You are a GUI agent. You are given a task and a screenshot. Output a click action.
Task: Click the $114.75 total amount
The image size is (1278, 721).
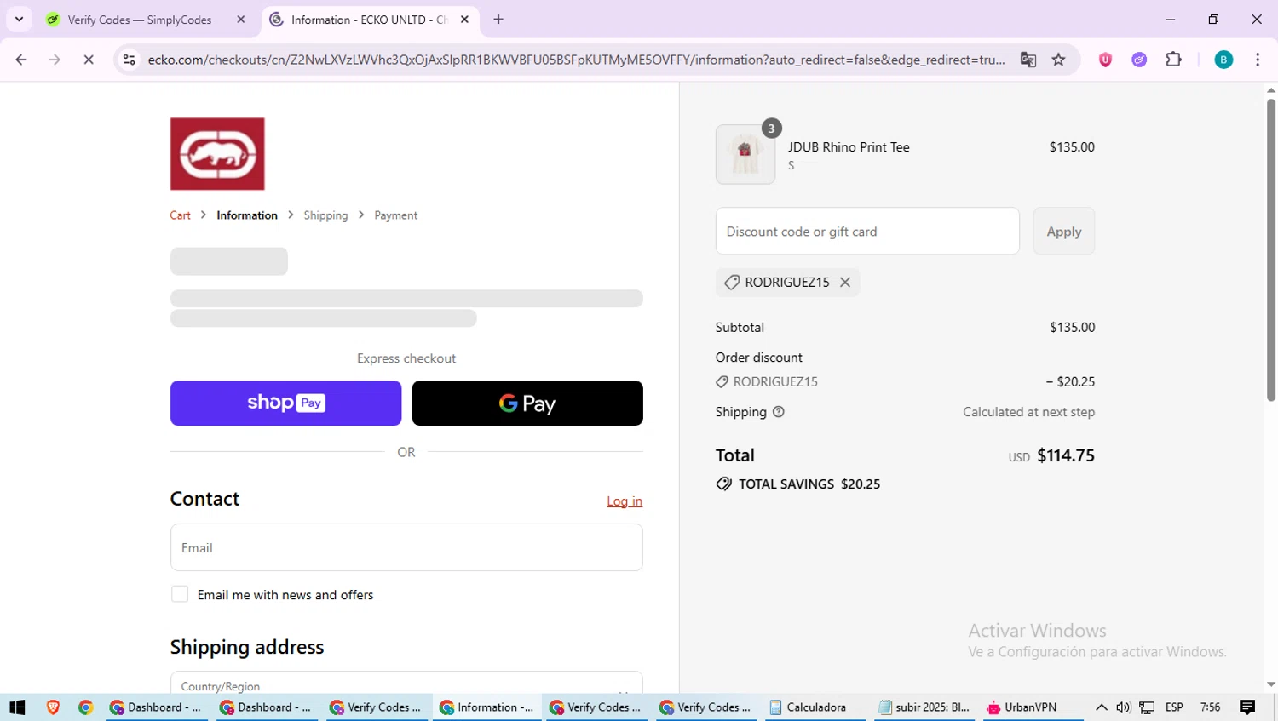pyautogui.click(x=1066, y=455)
